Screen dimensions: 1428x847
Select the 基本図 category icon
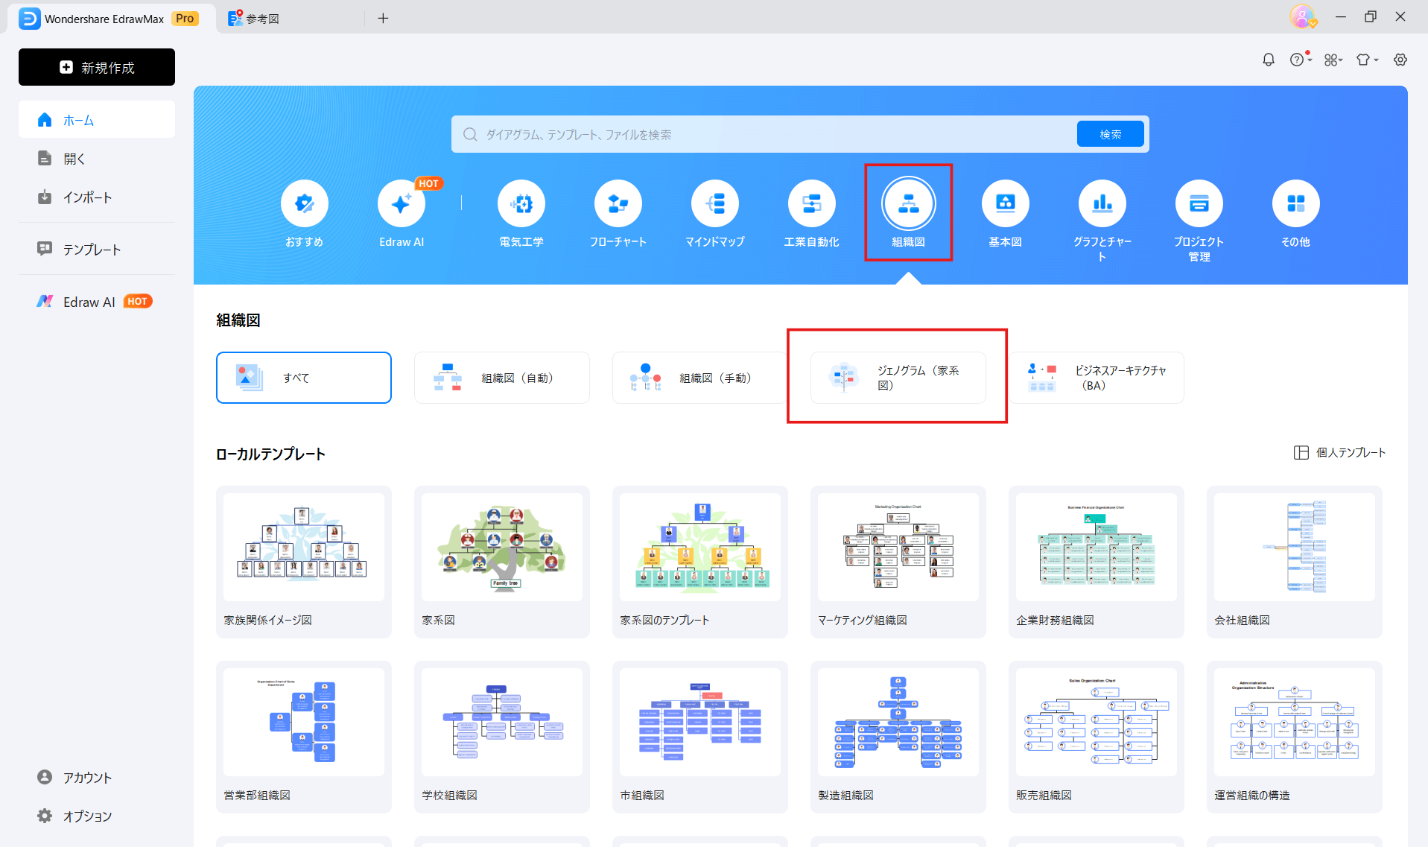point(1005,203)
